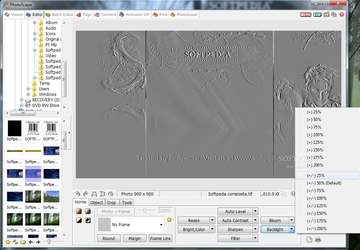Viewport: 360px width, 250px height.
Task: Toggle the folder panel collapse arrow
Action: tap(69, 132)
